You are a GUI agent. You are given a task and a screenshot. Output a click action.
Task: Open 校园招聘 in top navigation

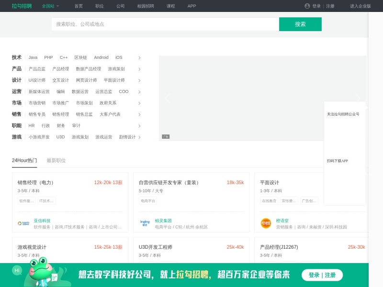(x=146, y=6)
